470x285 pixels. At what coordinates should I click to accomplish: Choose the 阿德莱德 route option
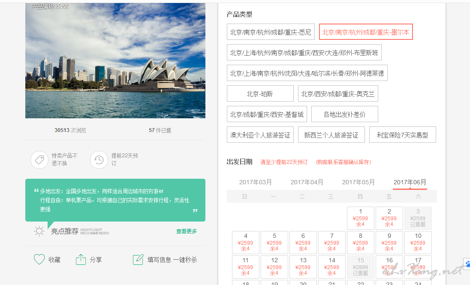(x=307, y=73)
